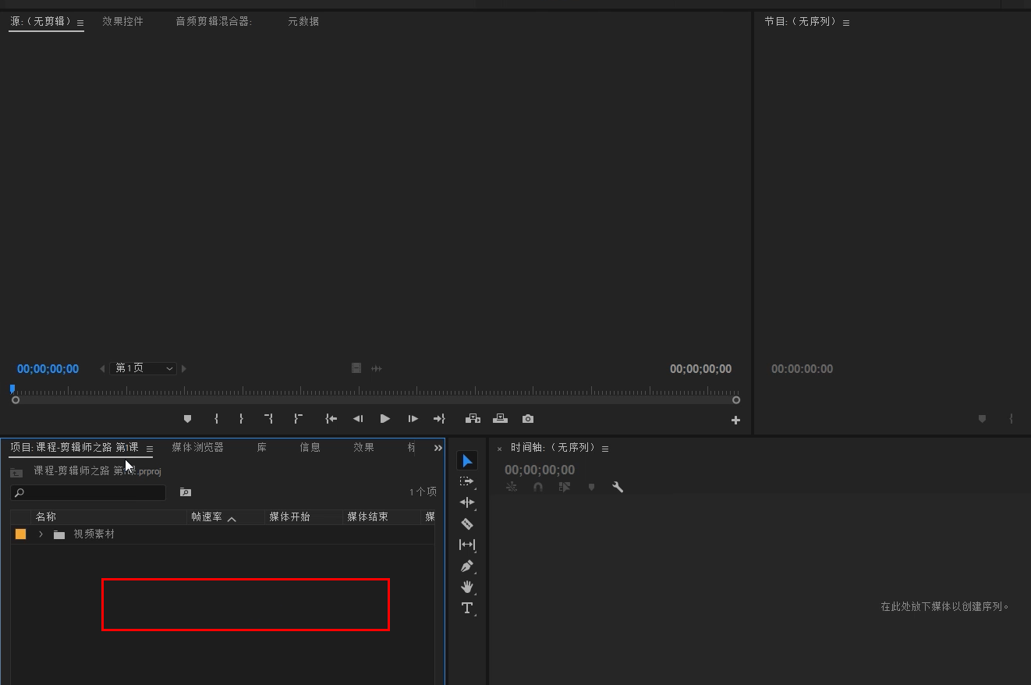Click the Overwrite edit button
The height and width of the screenshot is (685, 1031).
[500, 419]
